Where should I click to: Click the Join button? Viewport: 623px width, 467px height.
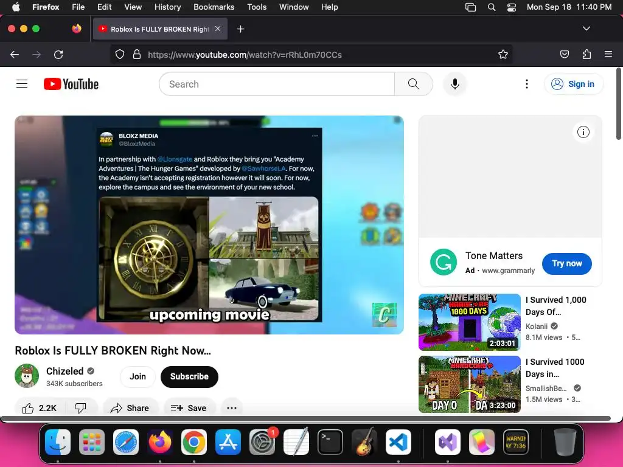[137, 376]
